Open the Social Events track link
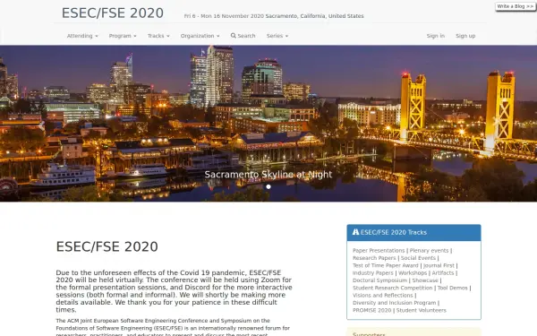This screenshot has width=537, height=336. coord(418,258)
